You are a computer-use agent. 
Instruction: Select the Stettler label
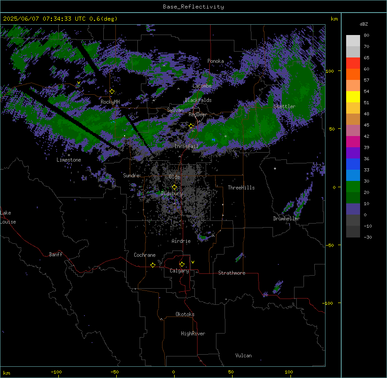pos(285,106)
